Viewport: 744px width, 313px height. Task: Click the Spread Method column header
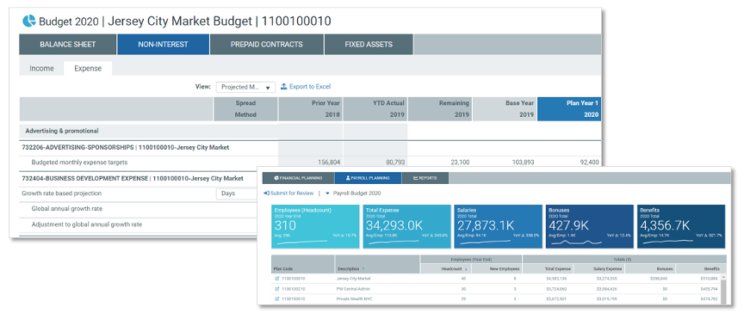pyautogui.click(x=245, y=109)
